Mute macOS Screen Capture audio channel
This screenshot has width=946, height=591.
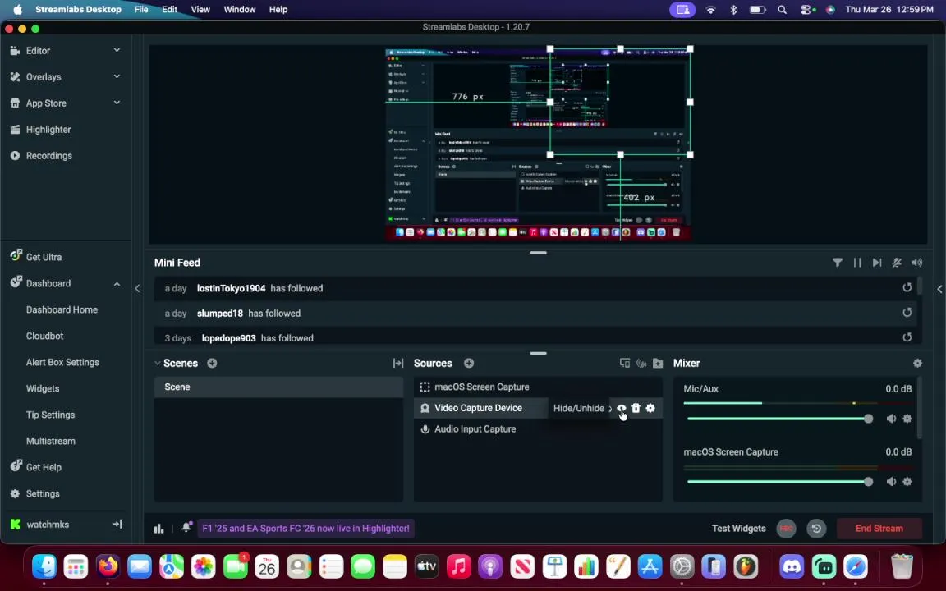(891, 481)
